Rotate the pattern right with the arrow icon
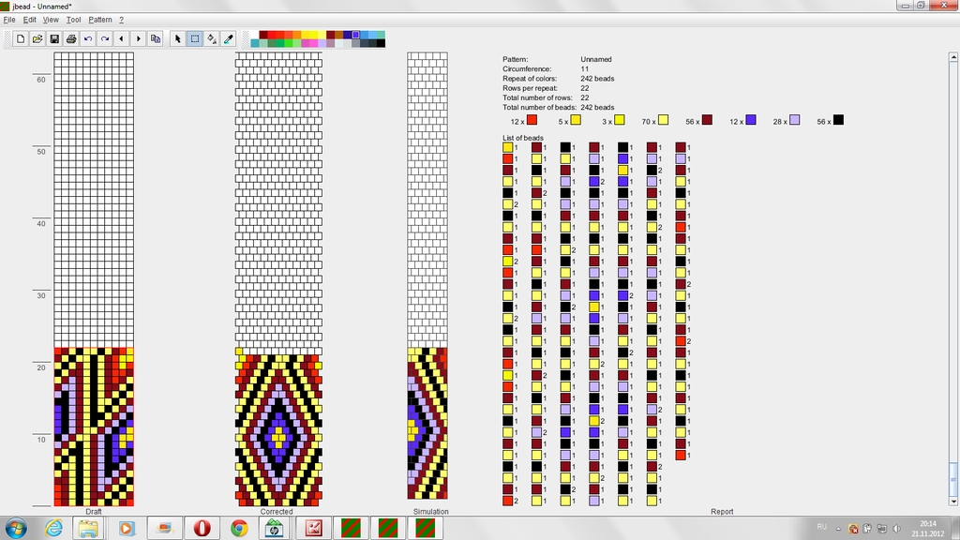 pos(139,39)
